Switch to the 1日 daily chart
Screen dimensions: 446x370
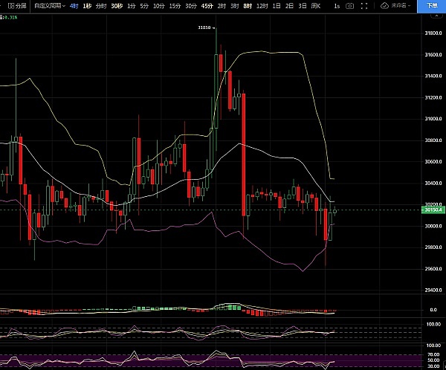click(277, 6)
